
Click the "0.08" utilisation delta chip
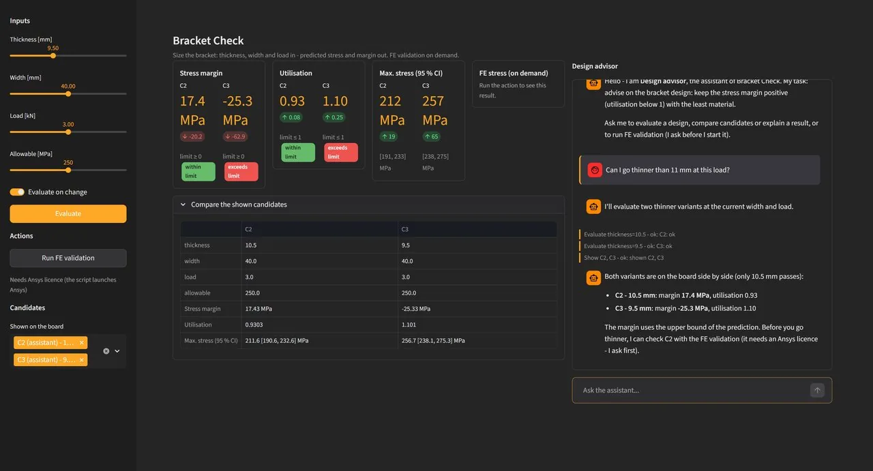point(292,117)
